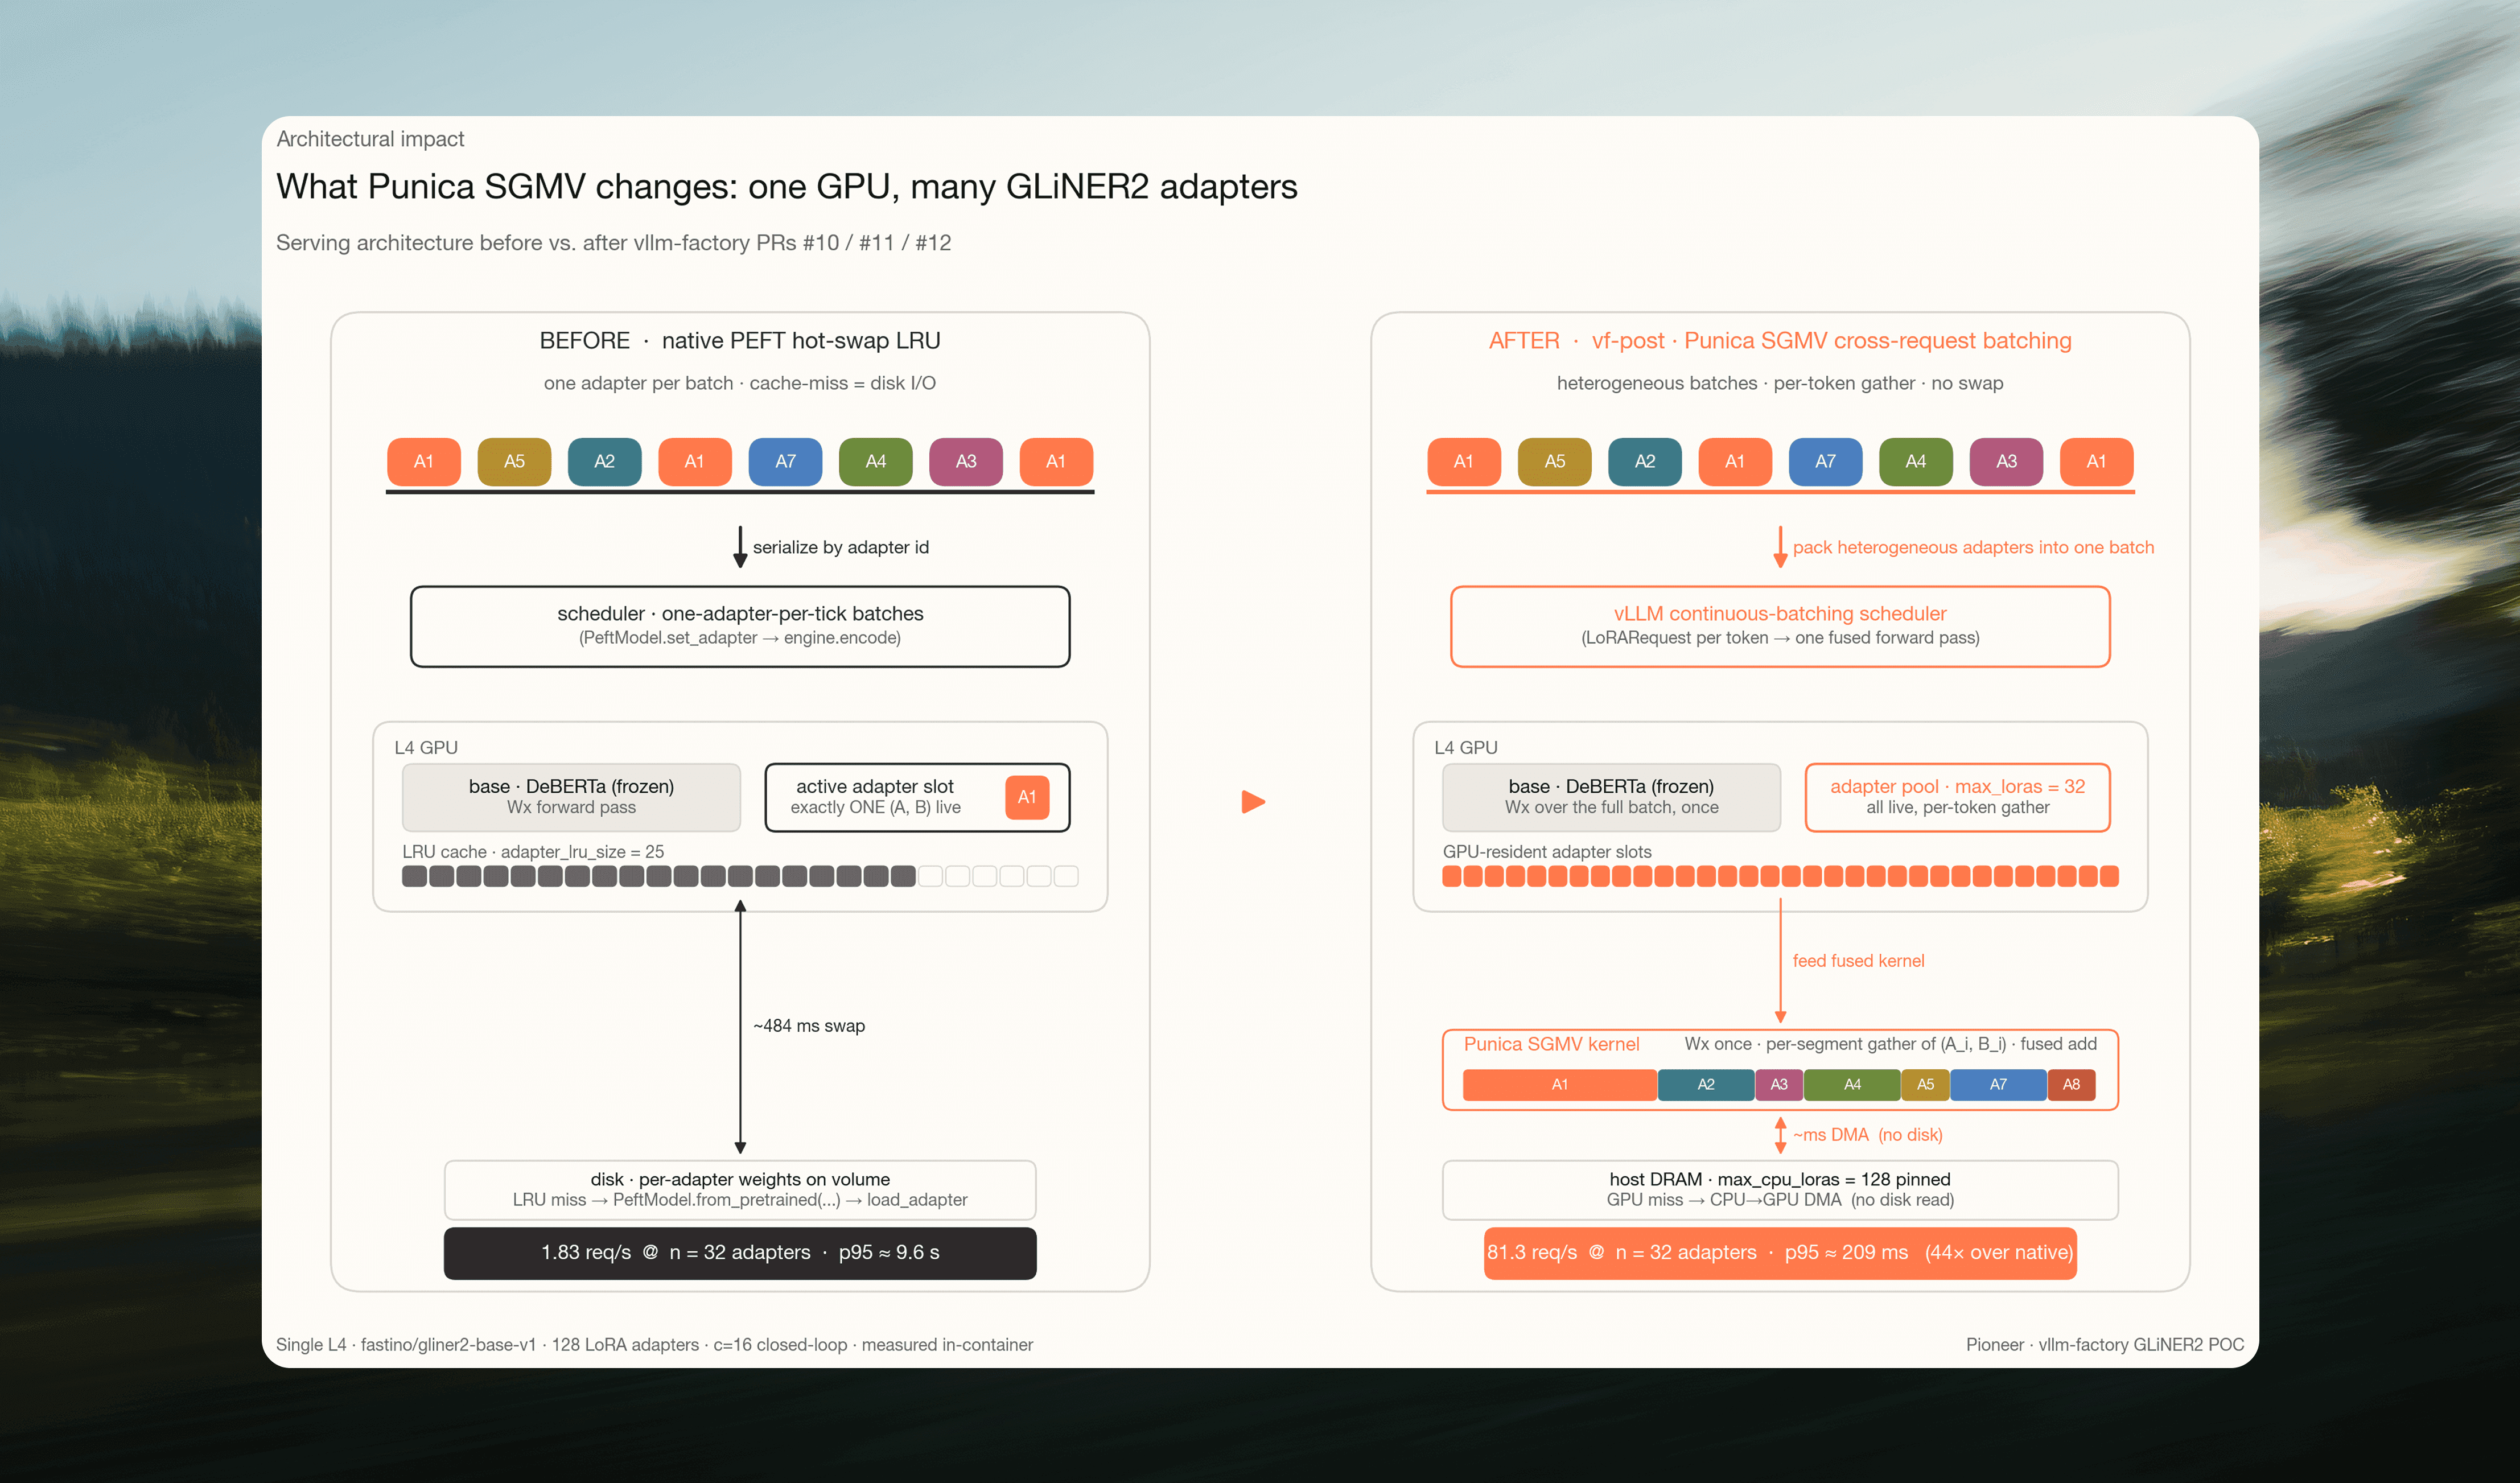The height and width of the screenshot is (1483, 2520).
Task: Click the A5 chip in the BEFORE request queue
Action: point(514,461)
